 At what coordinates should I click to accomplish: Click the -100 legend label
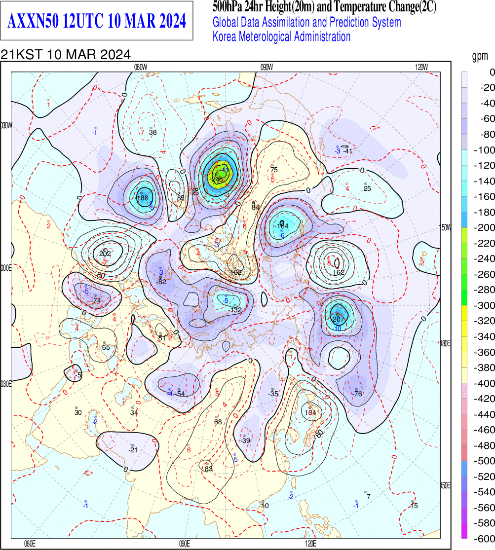pos(485,150)
